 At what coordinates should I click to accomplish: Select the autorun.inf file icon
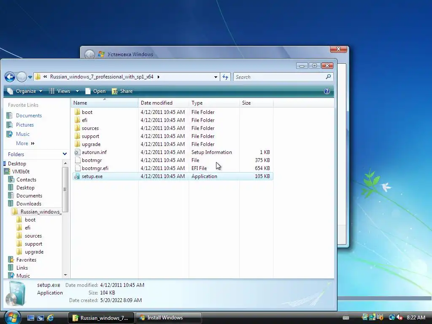78,152
